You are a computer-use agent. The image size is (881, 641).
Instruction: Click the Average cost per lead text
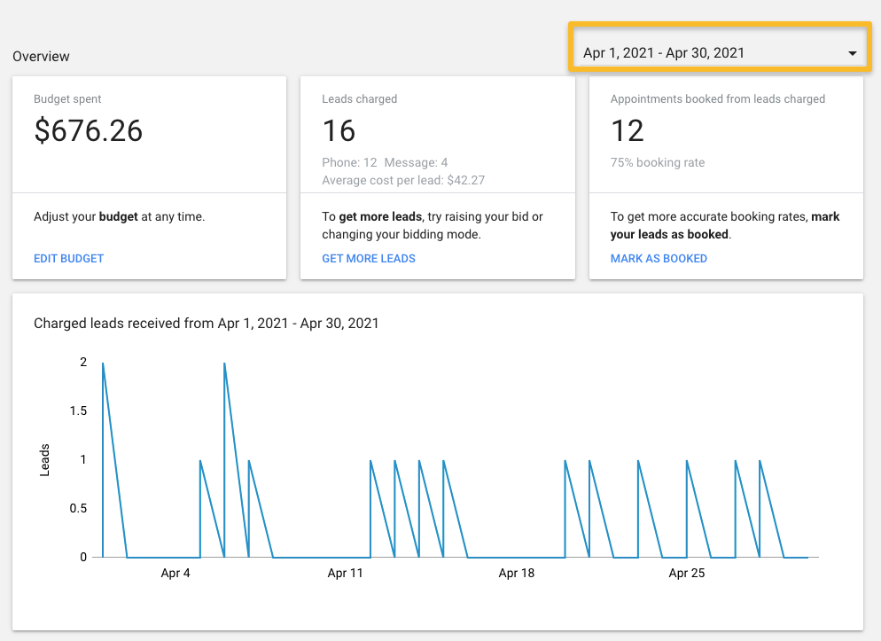(403, 181)
